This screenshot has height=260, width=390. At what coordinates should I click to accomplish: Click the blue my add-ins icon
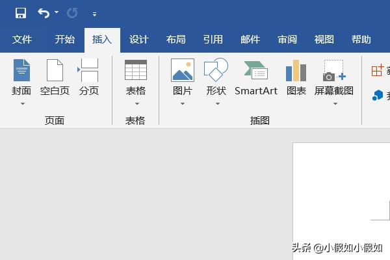tap(378, 96)
